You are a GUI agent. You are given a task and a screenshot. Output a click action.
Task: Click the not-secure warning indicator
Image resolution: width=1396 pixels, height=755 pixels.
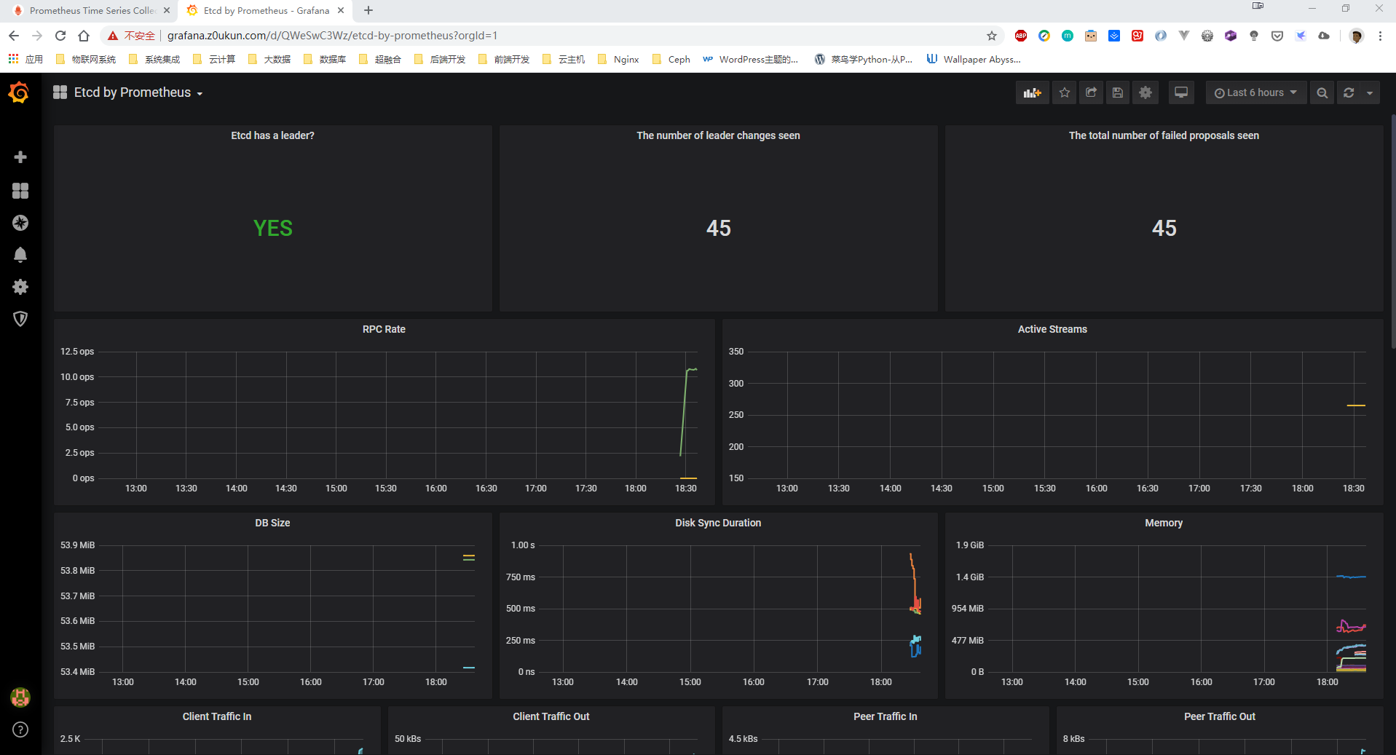click(x=132, y=36)
